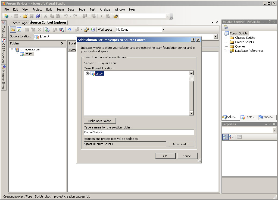Click the blue Undo Pending Changes arrow
This screenshot has height=200, width=278.
(69, 30)
